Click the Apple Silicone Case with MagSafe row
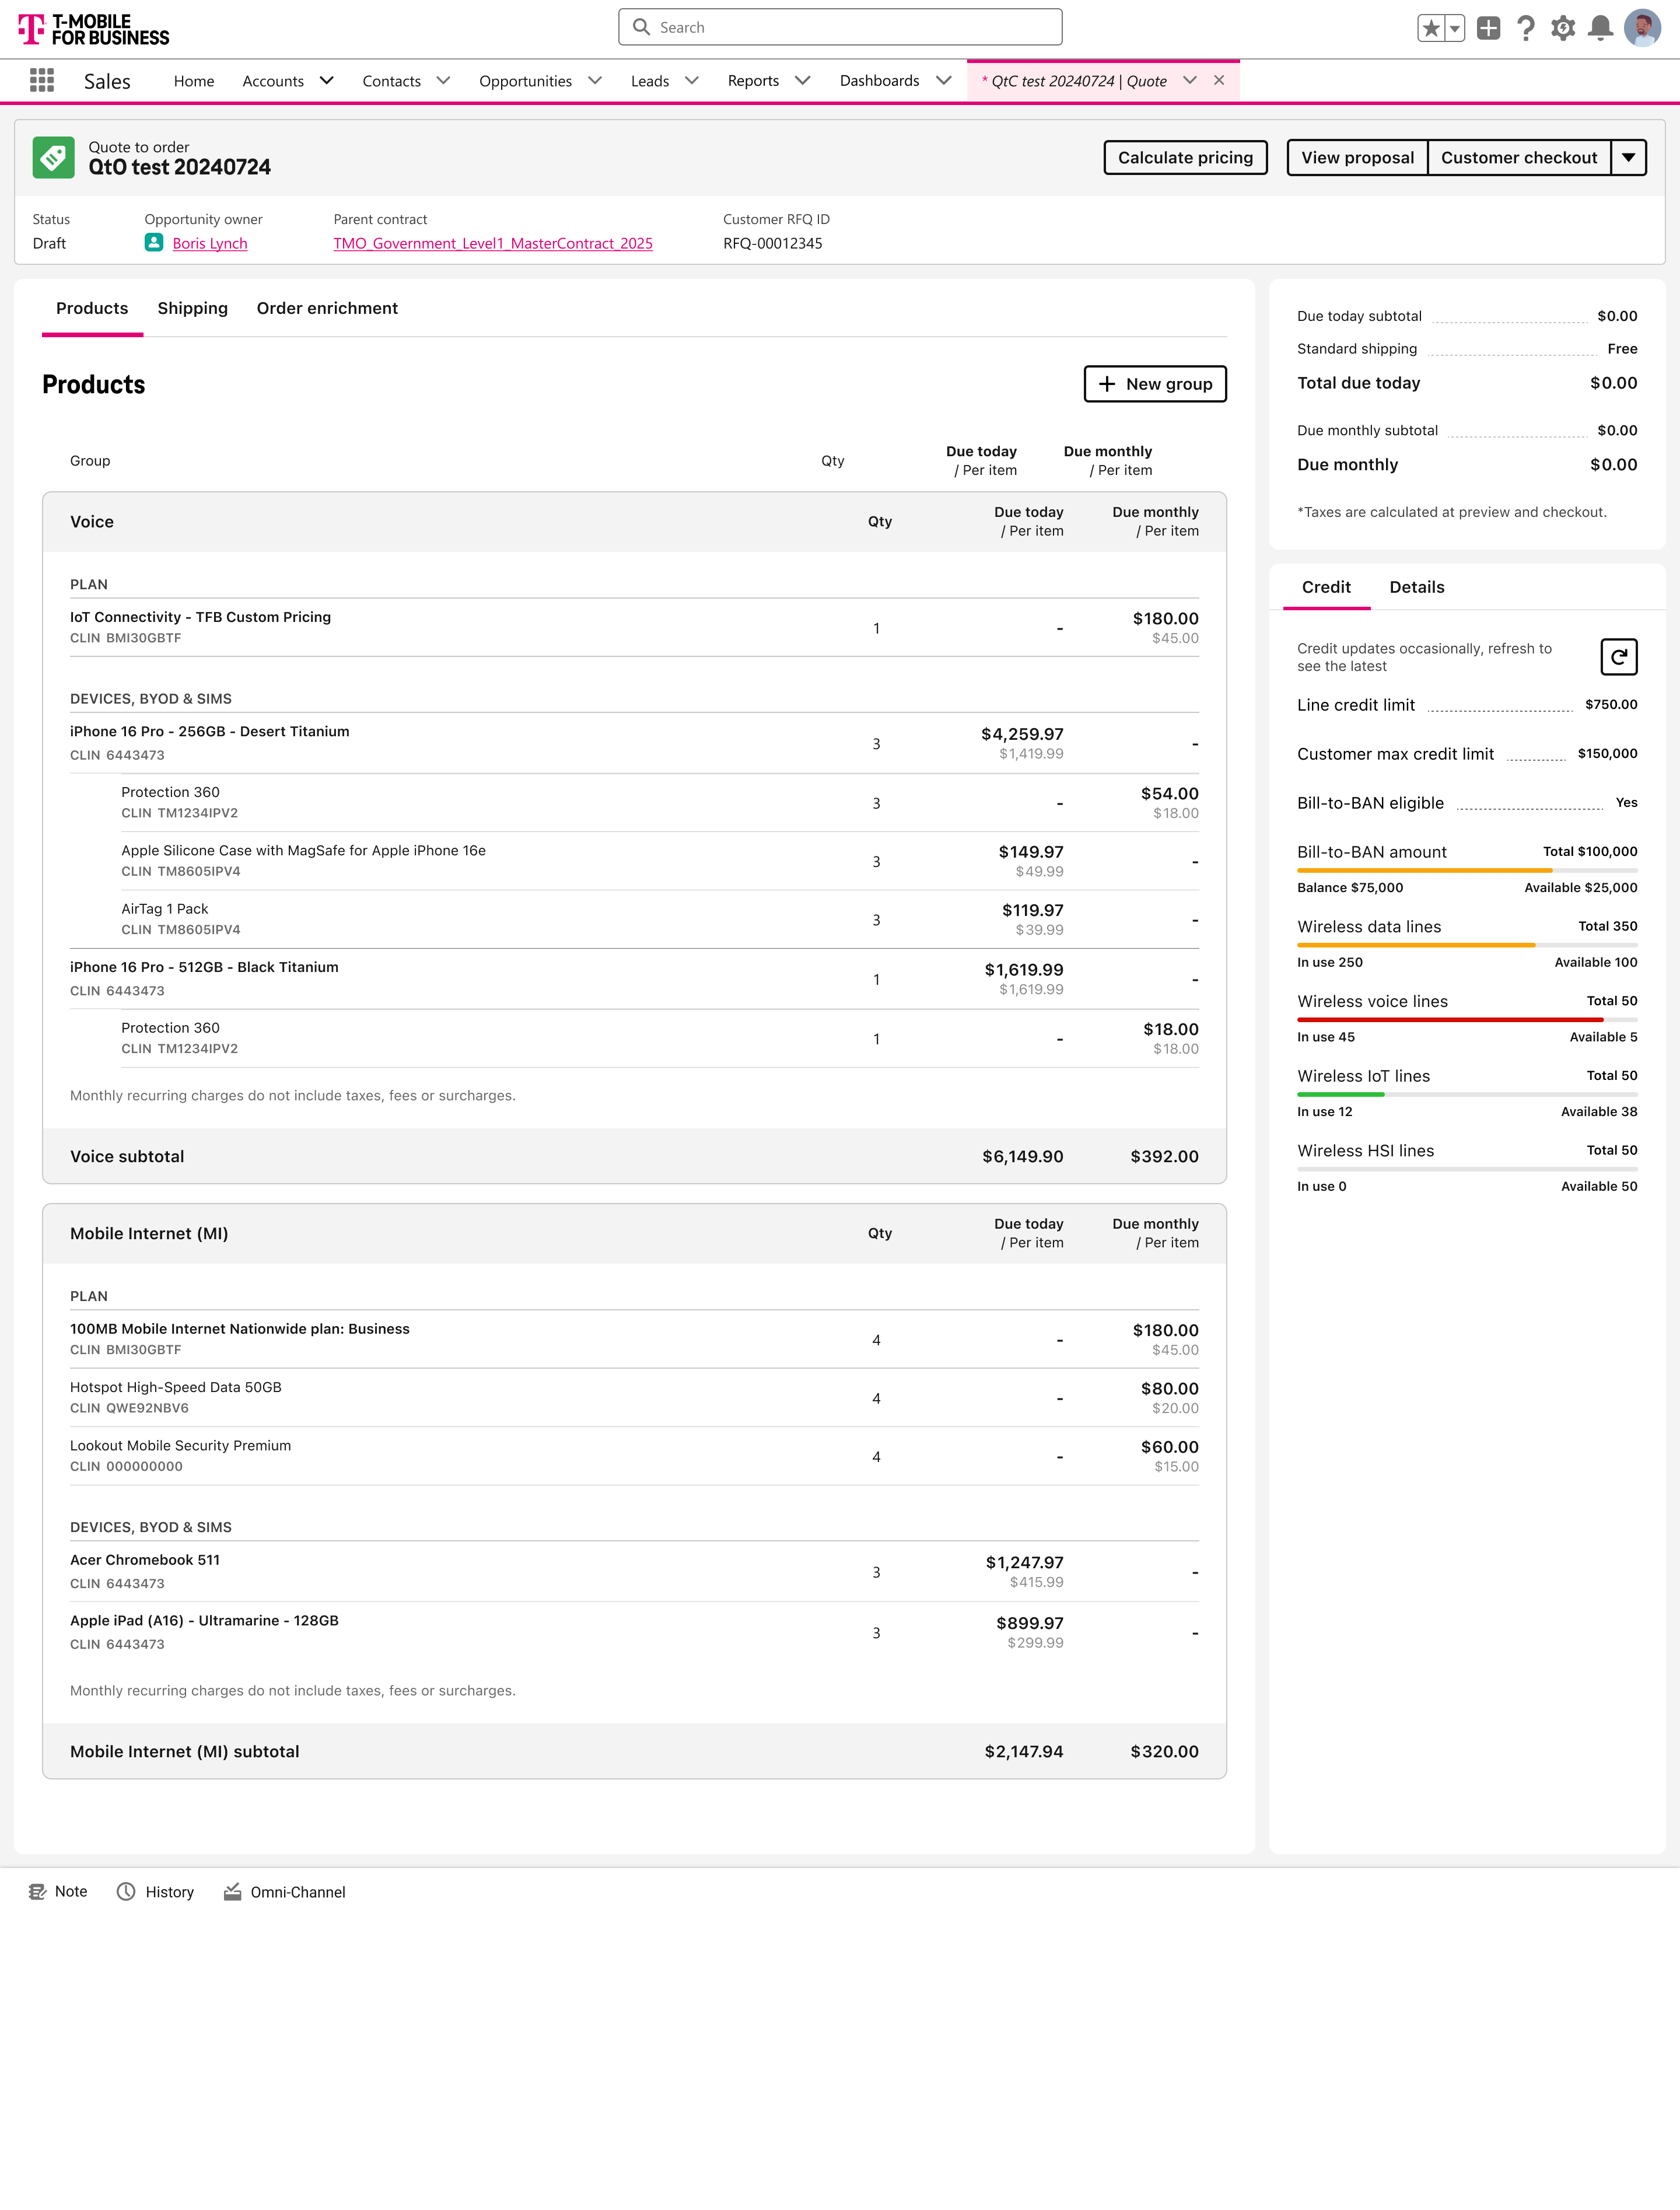 pos(659,861)
